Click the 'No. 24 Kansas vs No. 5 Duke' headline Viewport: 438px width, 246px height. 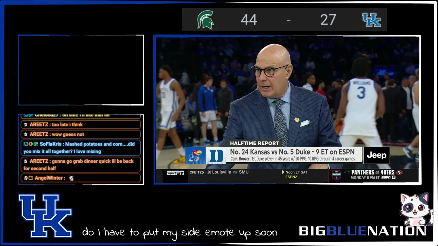point(292,152)
